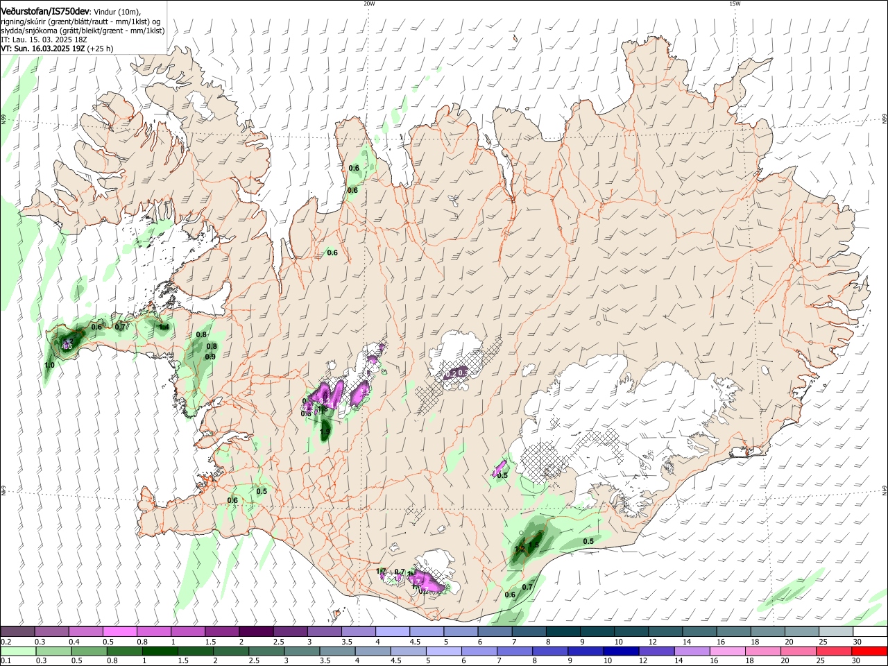This screenshot has height=666, width=888.
Task: Click the '0.2' label under upper legend row
Action: coord(6,642)
